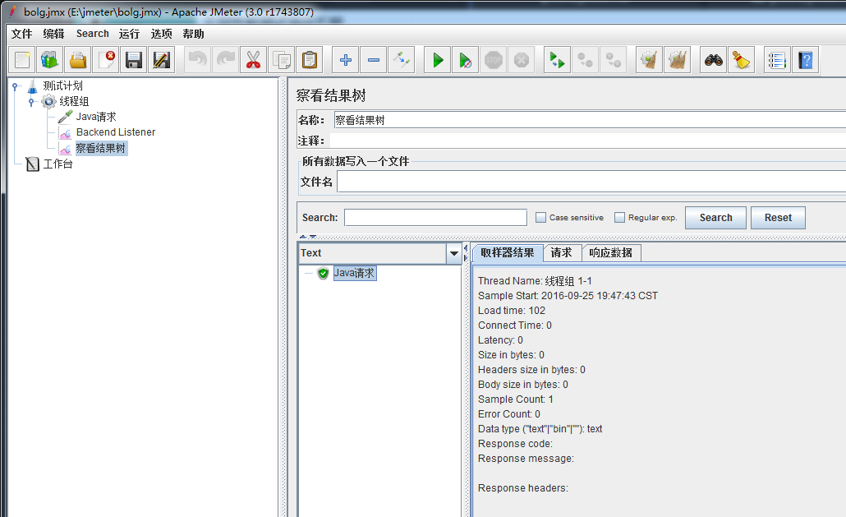Select 线程组 in the tree
846x517 pixels.
74,101
